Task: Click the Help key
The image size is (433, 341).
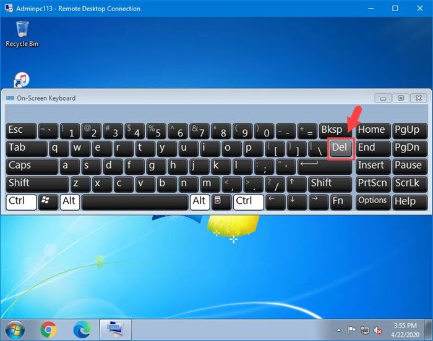Action: tap(409, 202)
